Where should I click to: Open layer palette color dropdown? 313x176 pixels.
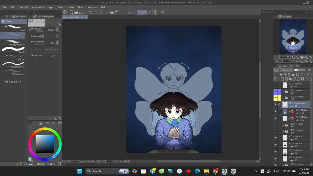coord(278,70)
